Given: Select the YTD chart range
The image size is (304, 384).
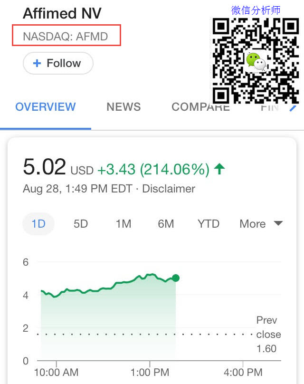Looking at the screenshot, I should (x=209, y=224).
